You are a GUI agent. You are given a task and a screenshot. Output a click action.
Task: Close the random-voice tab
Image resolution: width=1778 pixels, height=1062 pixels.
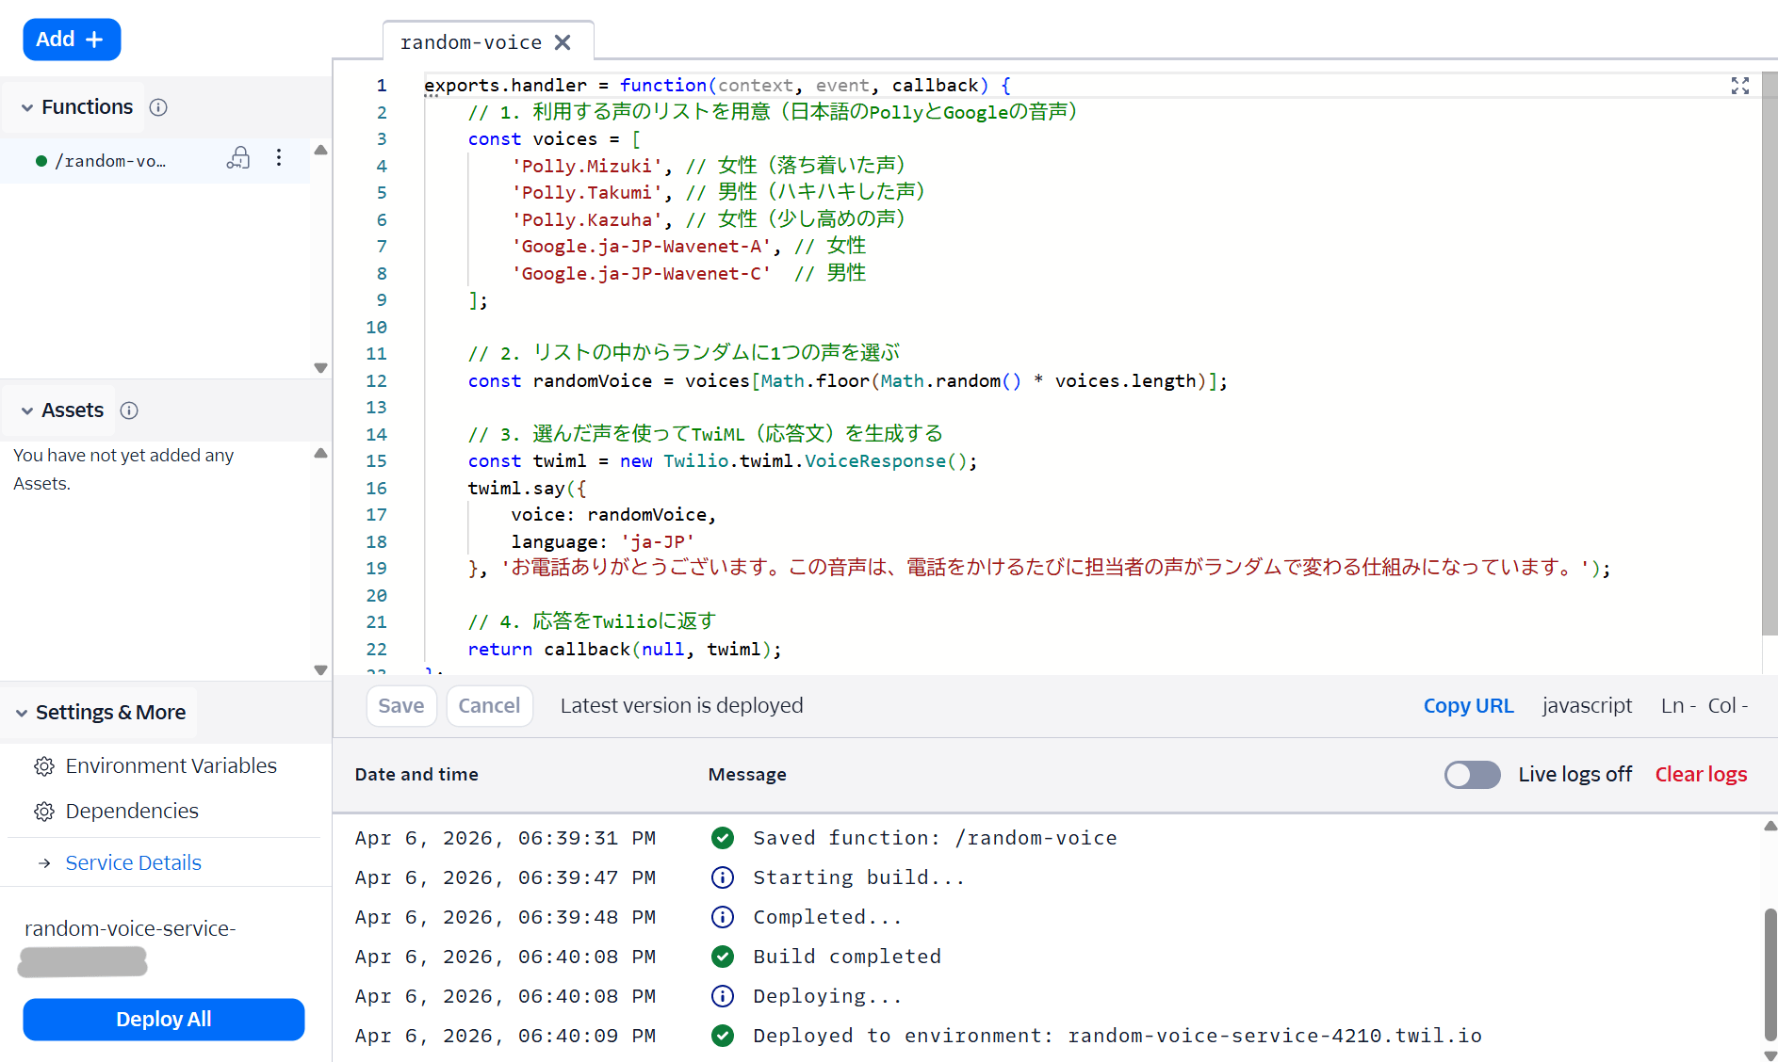563,41
